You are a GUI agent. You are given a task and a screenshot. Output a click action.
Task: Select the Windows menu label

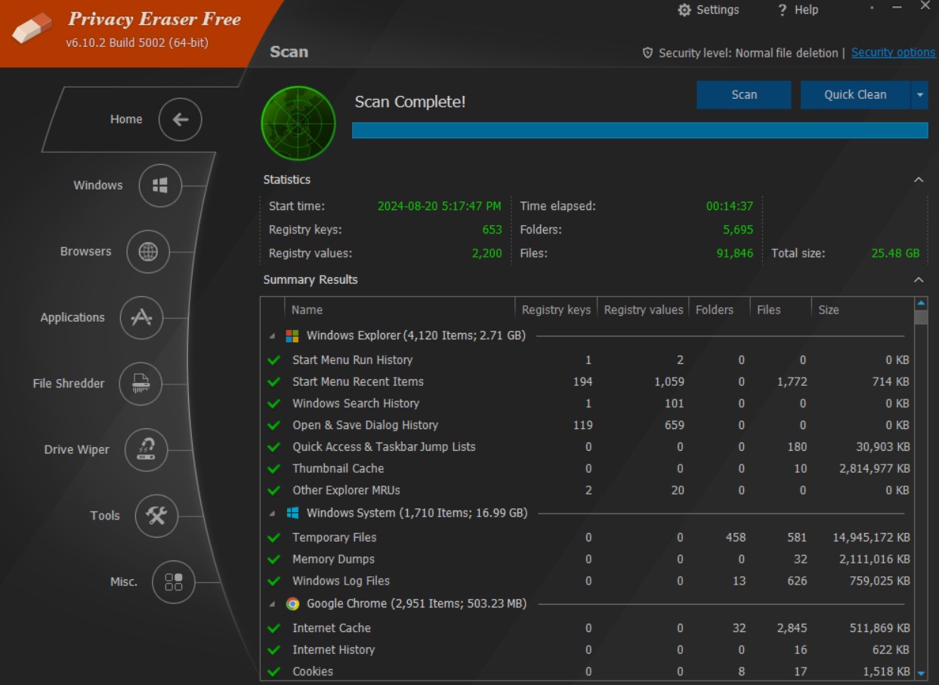click(97, 185)
